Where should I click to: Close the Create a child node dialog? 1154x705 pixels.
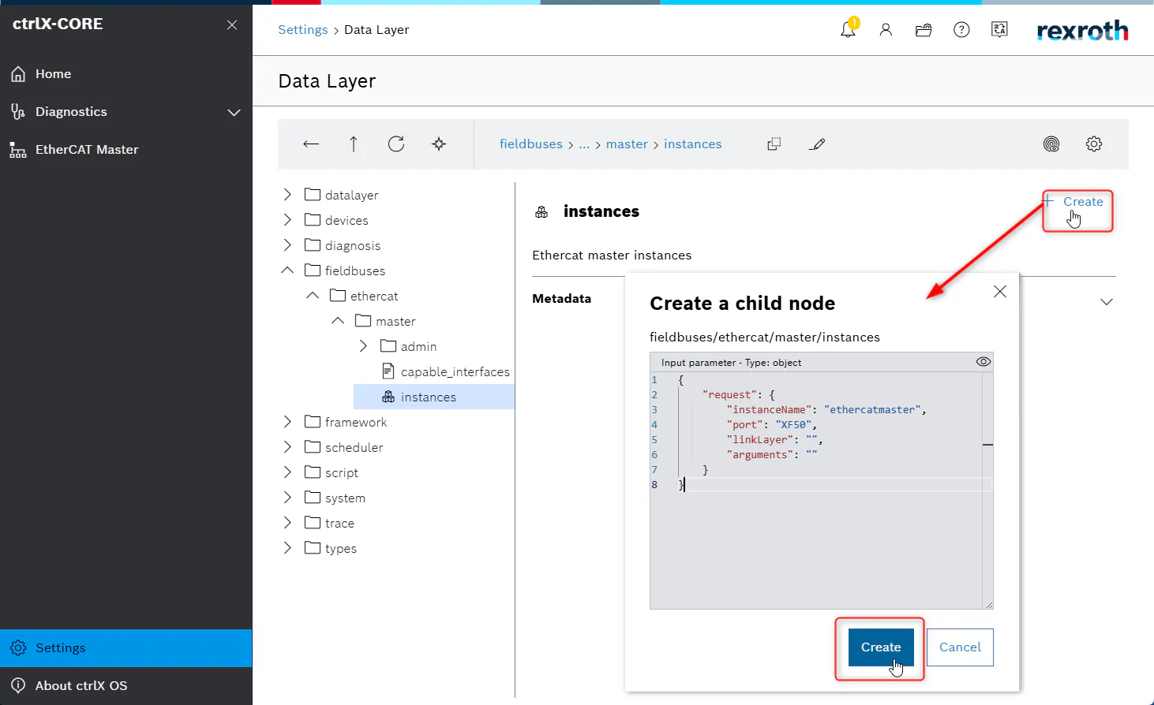pos(1000,292)
